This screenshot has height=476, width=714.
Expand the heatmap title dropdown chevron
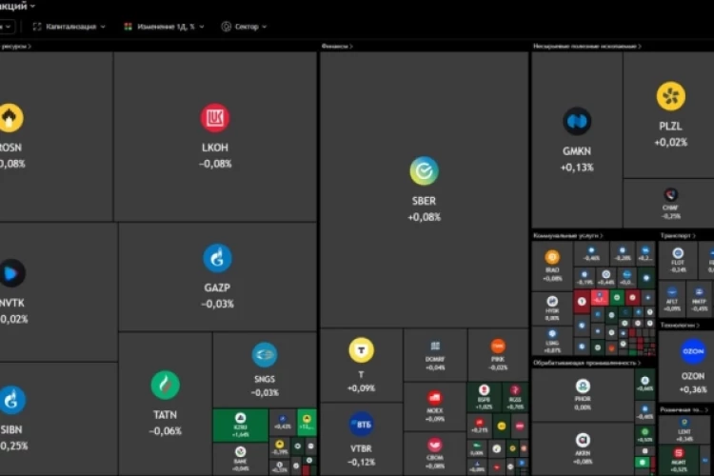(x=32, y=6)
